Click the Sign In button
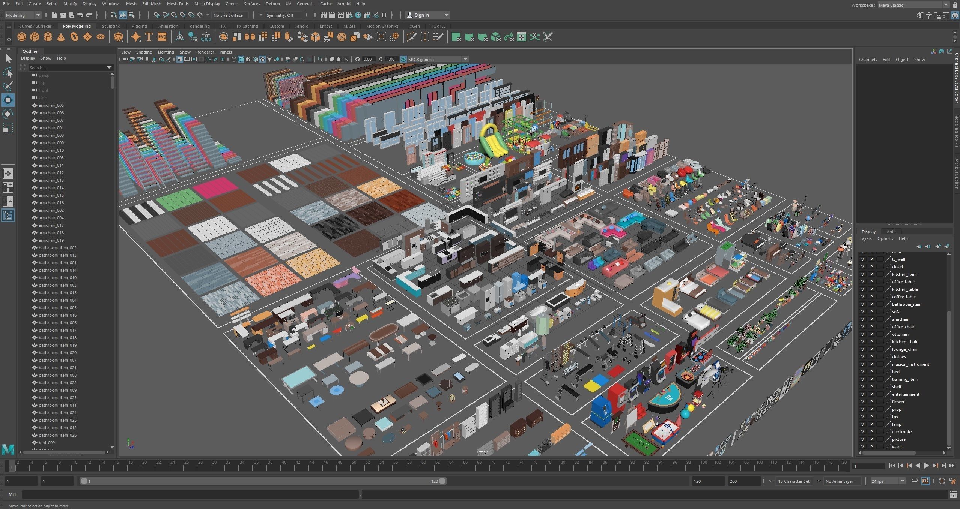Screen dimensions: 960x509 coord(421,15)
